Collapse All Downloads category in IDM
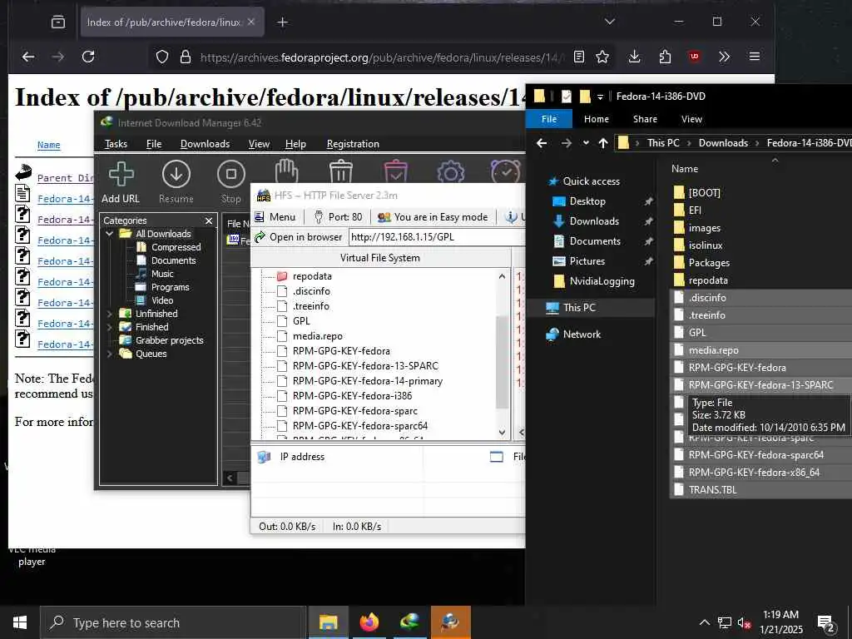The width and height of the screenshot is (852, 639). (110, 234)
